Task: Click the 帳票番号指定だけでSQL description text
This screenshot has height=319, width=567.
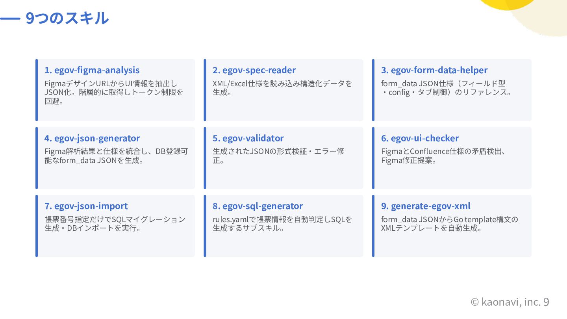Action: click(x=115, y=224)
